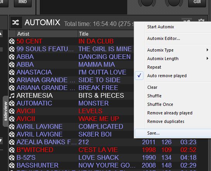The image size is (211, 171).
Task: Select the track I'M OUTTA LOVE
Action: coord(102,72)
